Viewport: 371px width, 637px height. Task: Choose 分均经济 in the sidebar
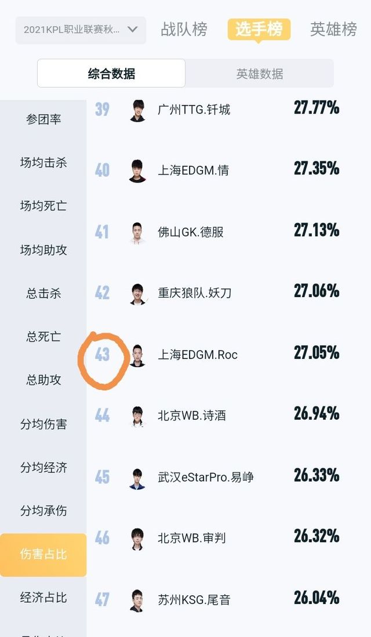[43, 467]
